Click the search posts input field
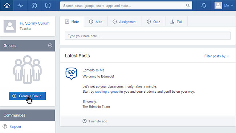236x133 pixels. click(122, 5)
